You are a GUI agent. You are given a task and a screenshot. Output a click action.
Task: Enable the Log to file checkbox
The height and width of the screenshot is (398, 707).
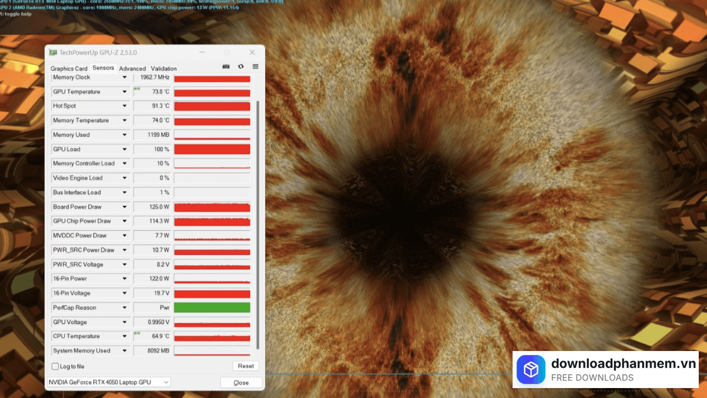pyautogui.click(x=55, y=366)
